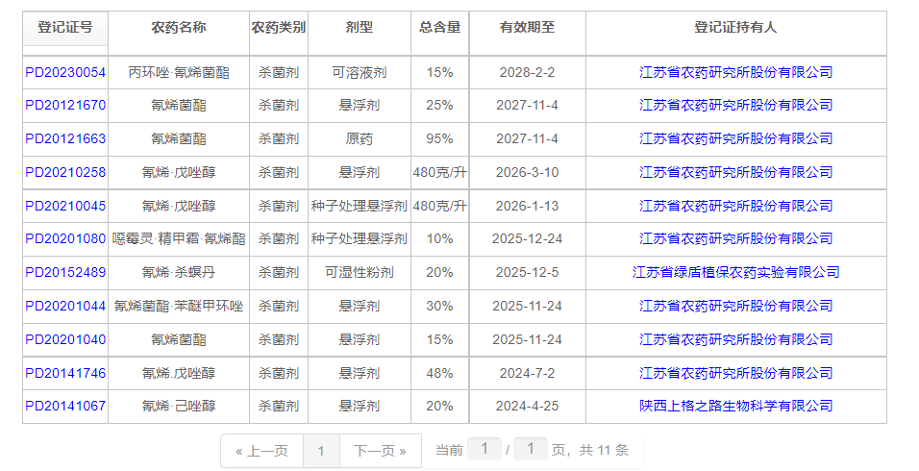Select pesticide name 丙环唑·氰烯菌酯

coord(179,73)
